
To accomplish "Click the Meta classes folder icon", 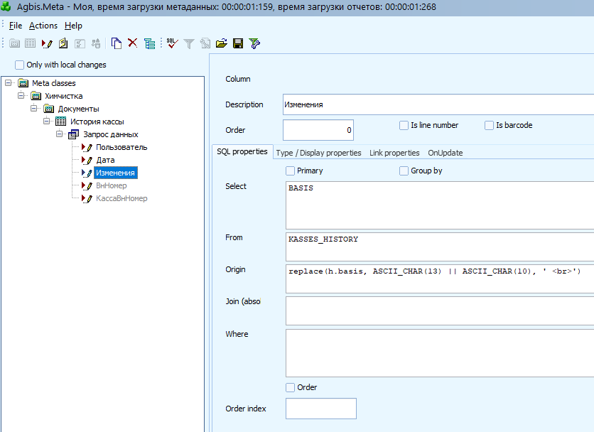I will pos(23,83).
